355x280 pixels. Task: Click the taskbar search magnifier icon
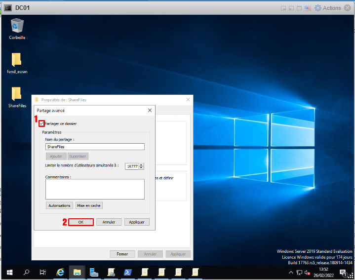pos(27,272)
